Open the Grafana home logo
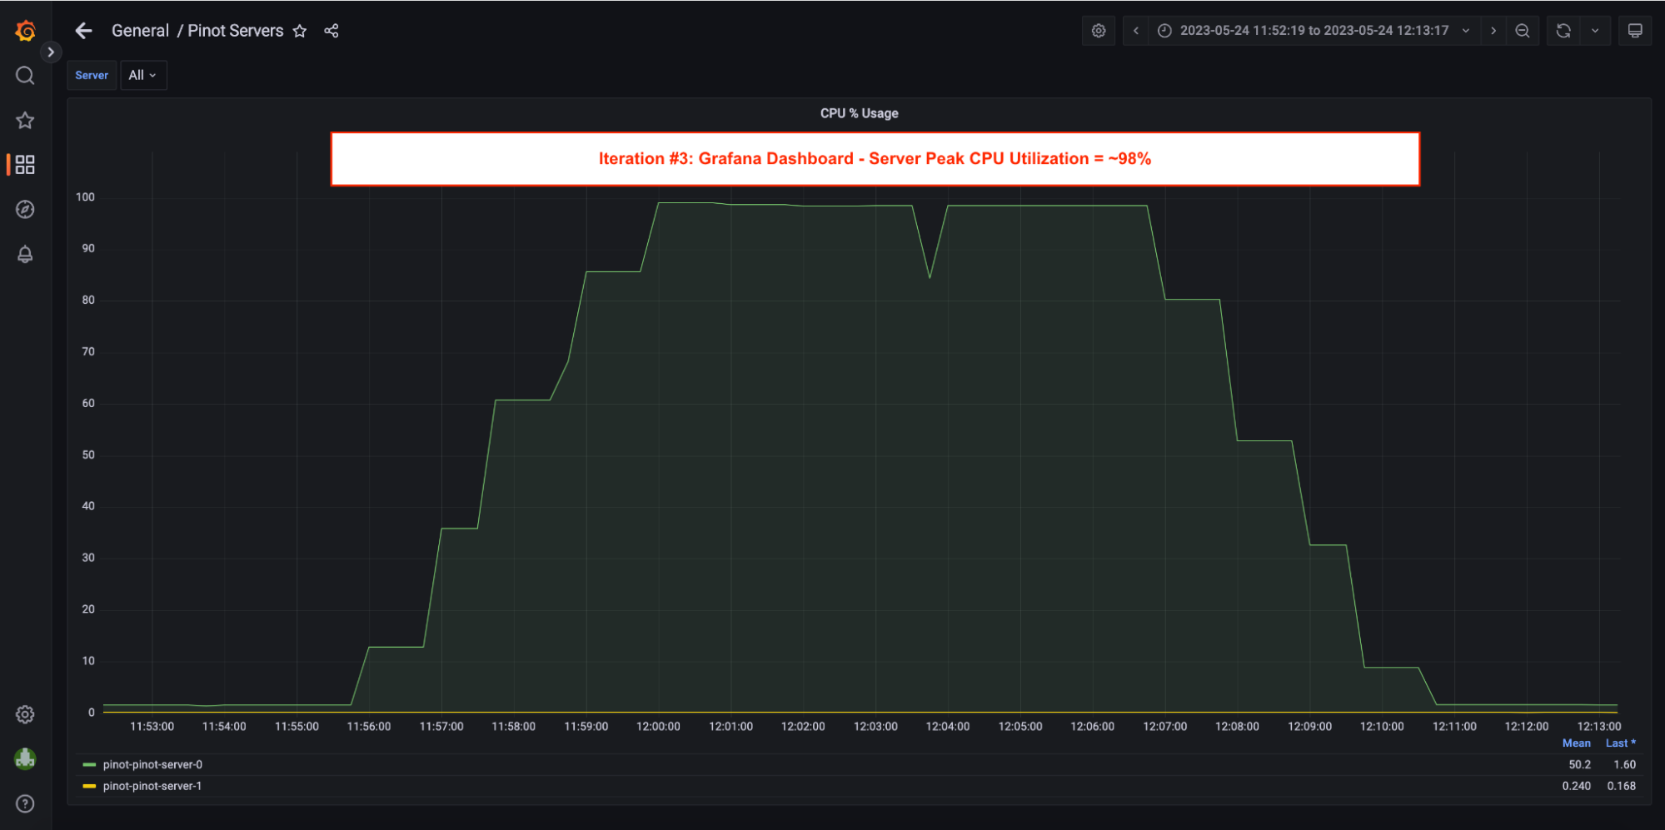This screenshot has height=830, width=1665. click(x=24, y=30)
